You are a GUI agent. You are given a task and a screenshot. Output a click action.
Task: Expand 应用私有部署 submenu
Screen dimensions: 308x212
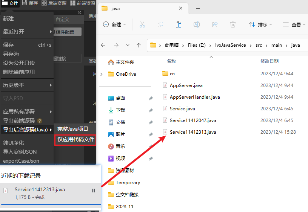27,111
